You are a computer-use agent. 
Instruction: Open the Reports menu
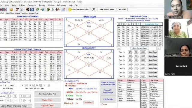coord(42,5)
